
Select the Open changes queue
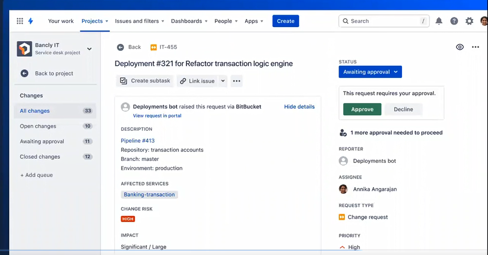coord(55,126)
